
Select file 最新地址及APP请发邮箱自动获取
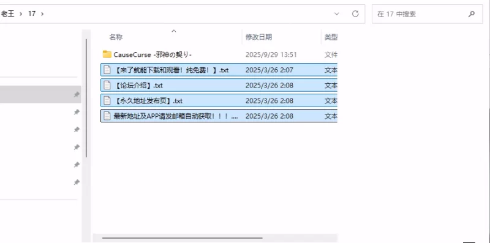(176, 116)
